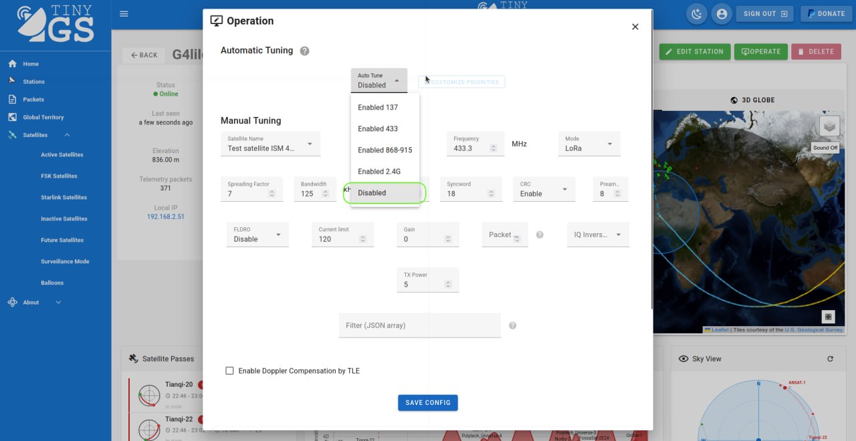Click the Edit Station button
856x441 pixels.
[x=695, y=51]
